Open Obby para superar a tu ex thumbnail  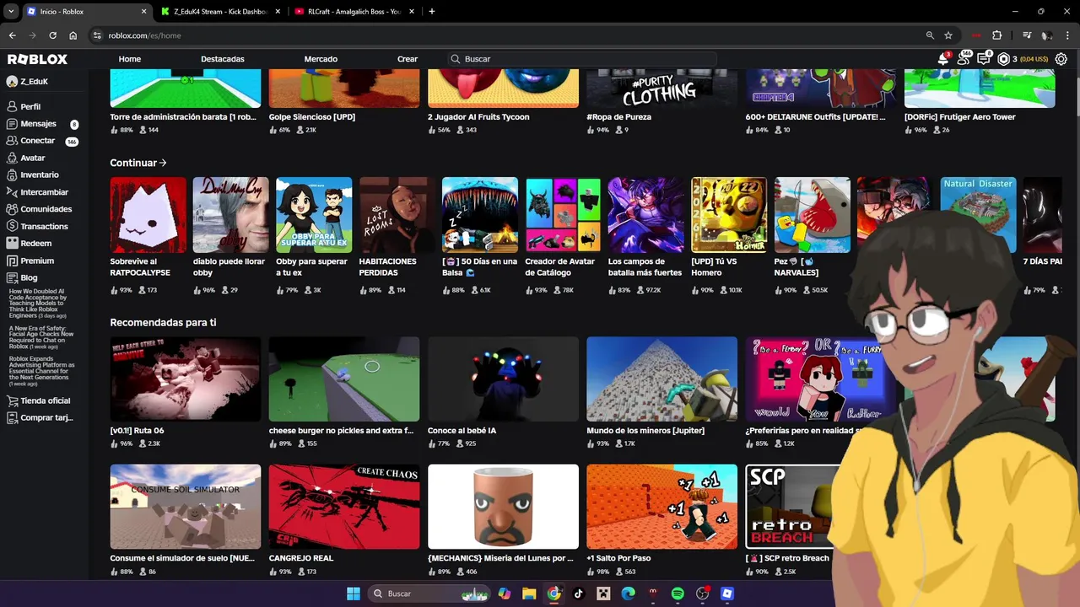[314, 215]
